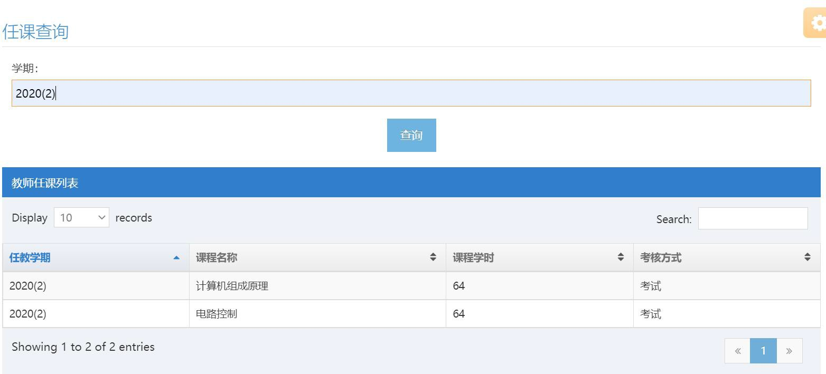Go to the next page »
The height and width of the screenshot is (374, 826).
[x=789, y=351]
